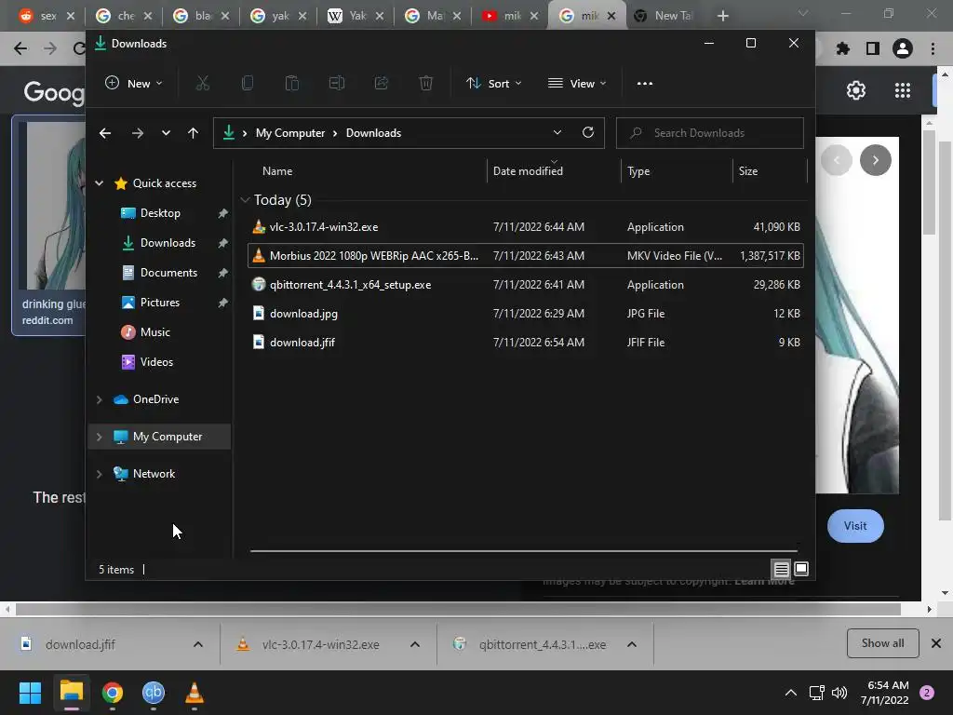Show hidden tray icons chevron
The height and width of the screenshot is (715, 953).
[x=791, y=693]
